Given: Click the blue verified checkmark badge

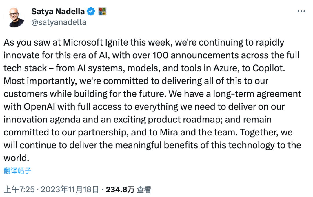Looking at the screenshot, I should click(x=91, y=11).
